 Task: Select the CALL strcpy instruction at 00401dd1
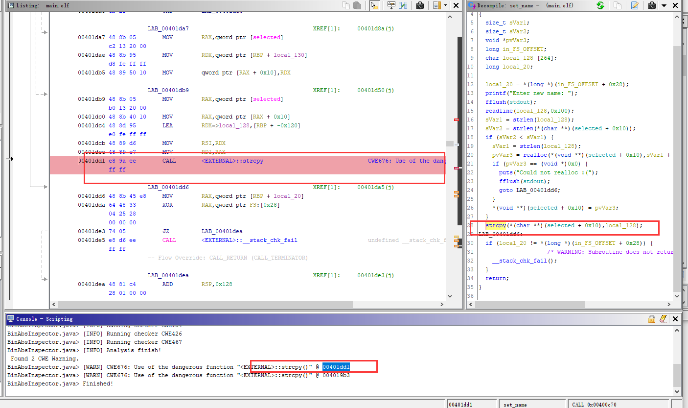tap(248, 165)
